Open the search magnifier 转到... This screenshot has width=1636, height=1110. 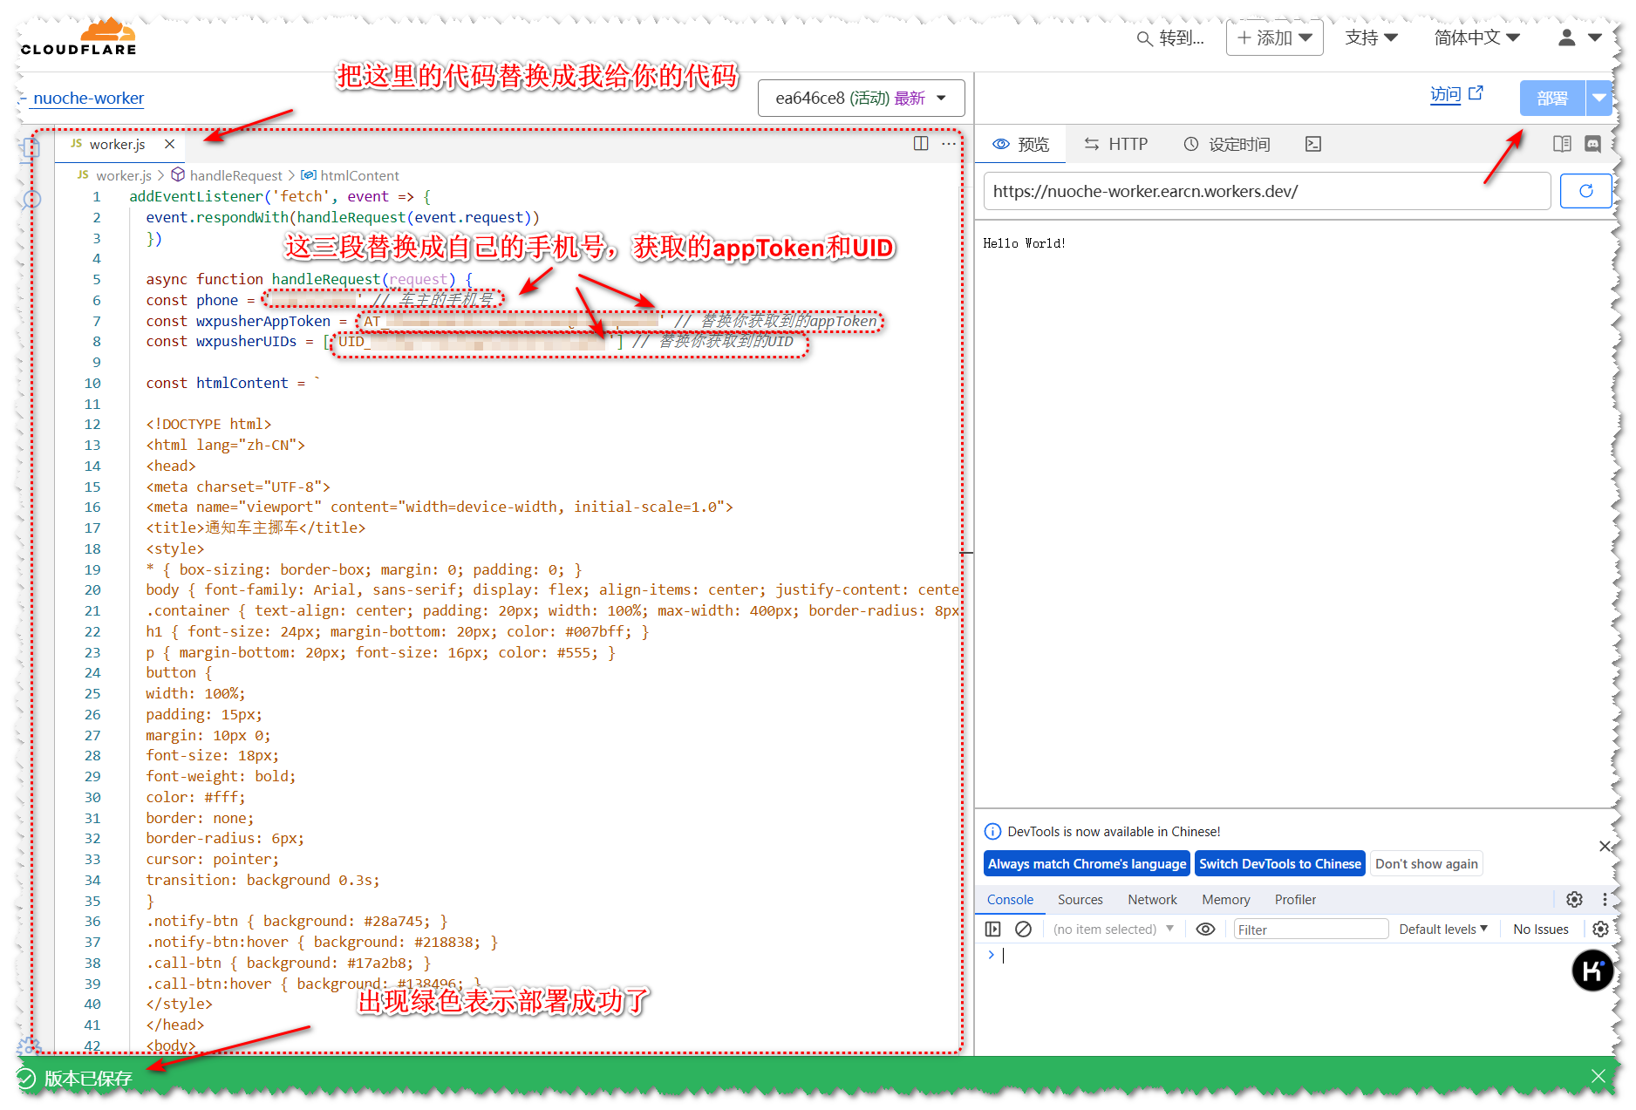pos(1170,37)
